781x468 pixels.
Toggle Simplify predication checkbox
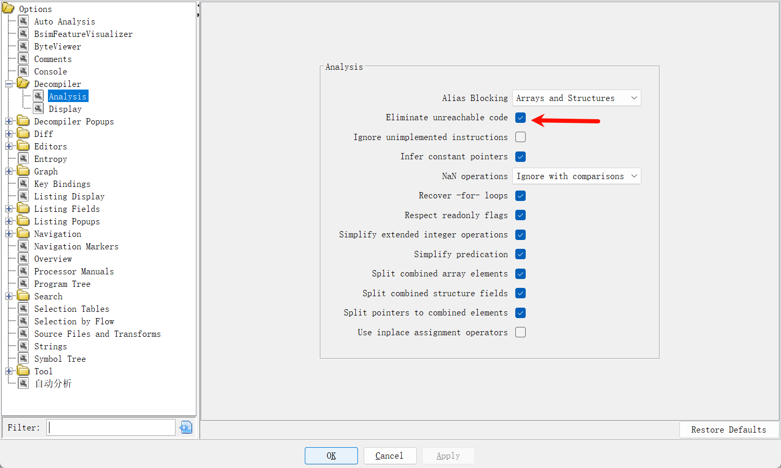[520, 254]
